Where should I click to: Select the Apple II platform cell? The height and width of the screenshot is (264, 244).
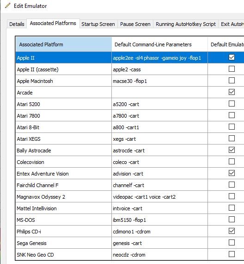pyautogui.click(x=63, y=57)
